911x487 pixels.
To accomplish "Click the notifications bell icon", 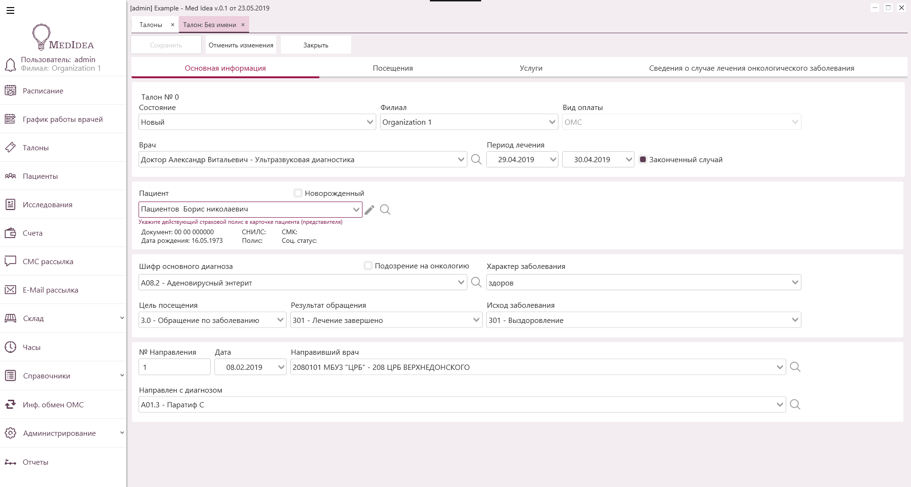I will pos(10,64).
